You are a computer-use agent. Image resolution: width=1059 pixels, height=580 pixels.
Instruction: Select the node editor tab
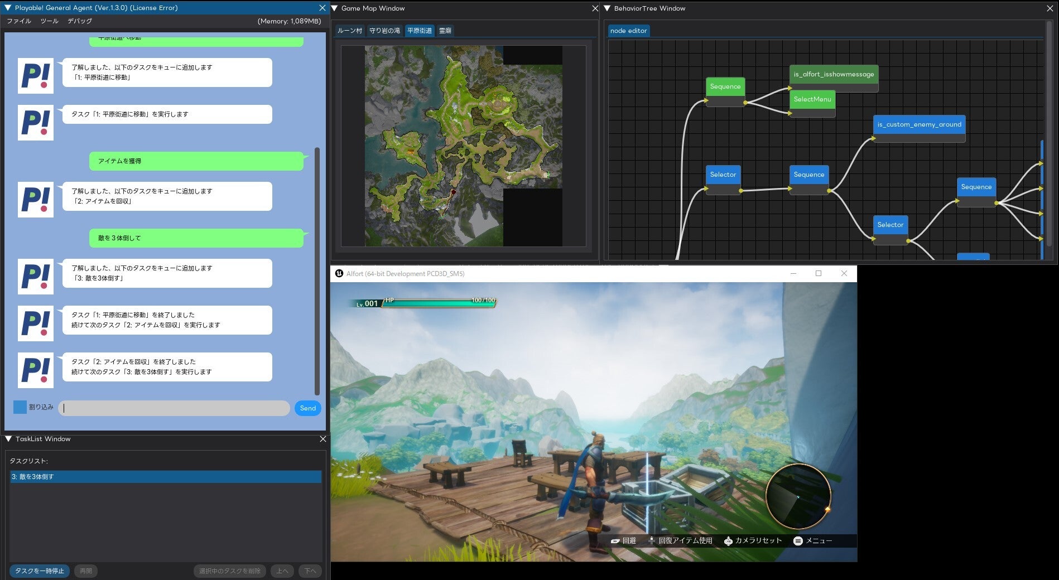[x=629, y=31]
